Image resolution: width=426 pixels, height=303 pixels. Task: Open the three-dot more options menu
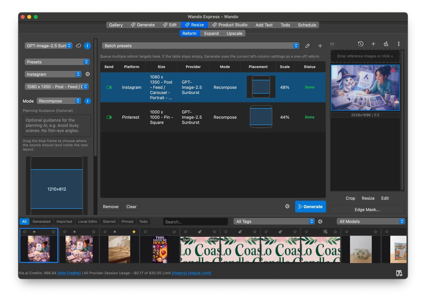click(399, 44)
